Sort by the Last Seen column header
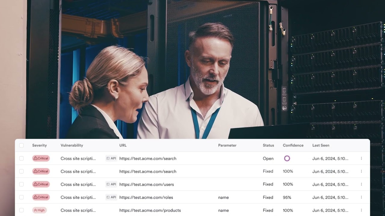Image resolution: width=385 pixels, height=216 pixels. pyautogui.click(x=321, y=145)
